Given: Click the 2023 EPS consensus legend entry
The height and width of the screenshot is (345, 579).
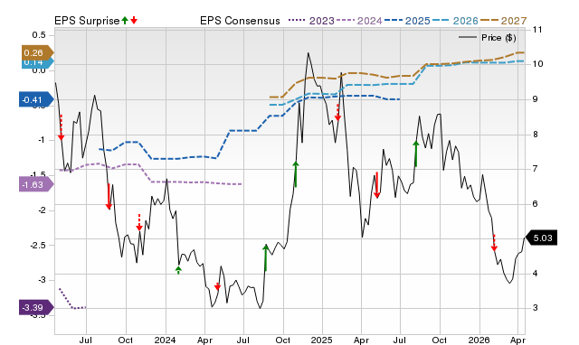Looking at the screenshot, I should 311,21.
